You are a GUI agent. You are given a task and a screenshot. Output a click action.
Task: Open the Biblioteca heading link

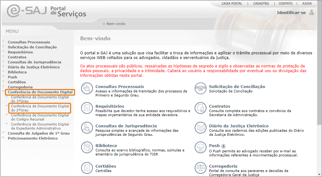[x=106, y=146]
